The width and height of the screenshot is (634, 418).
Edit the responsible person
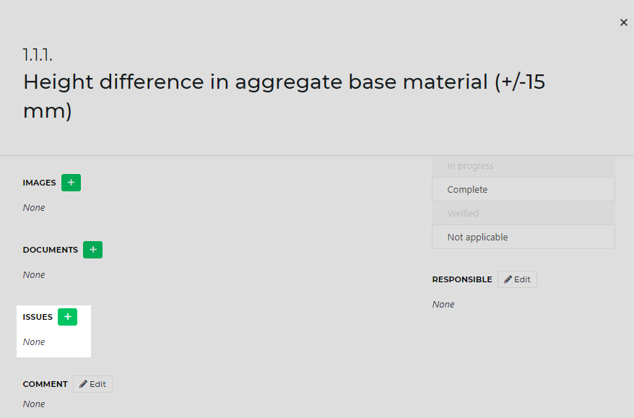pyautogui.click(x=517, y=279)
